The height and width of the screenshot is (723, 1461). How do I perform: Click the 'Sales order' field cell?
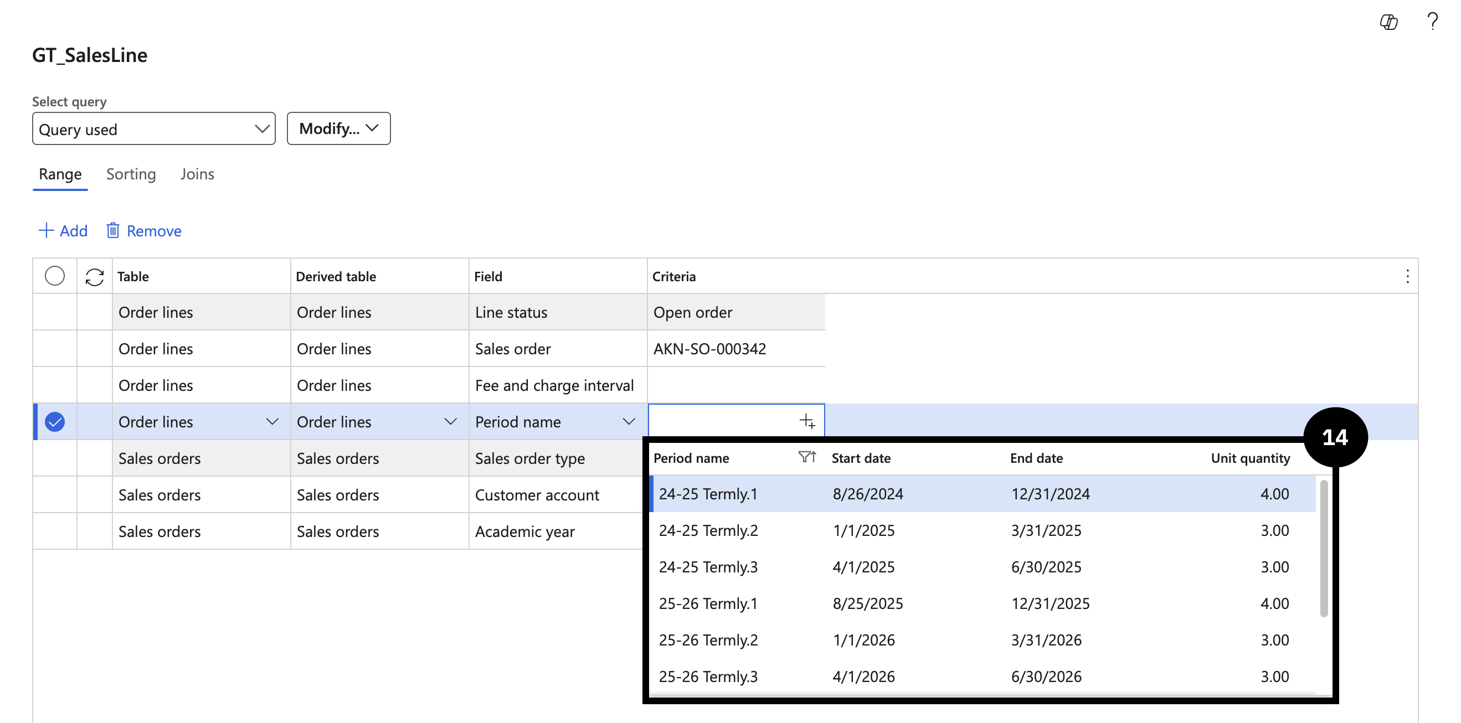(558, 349)
